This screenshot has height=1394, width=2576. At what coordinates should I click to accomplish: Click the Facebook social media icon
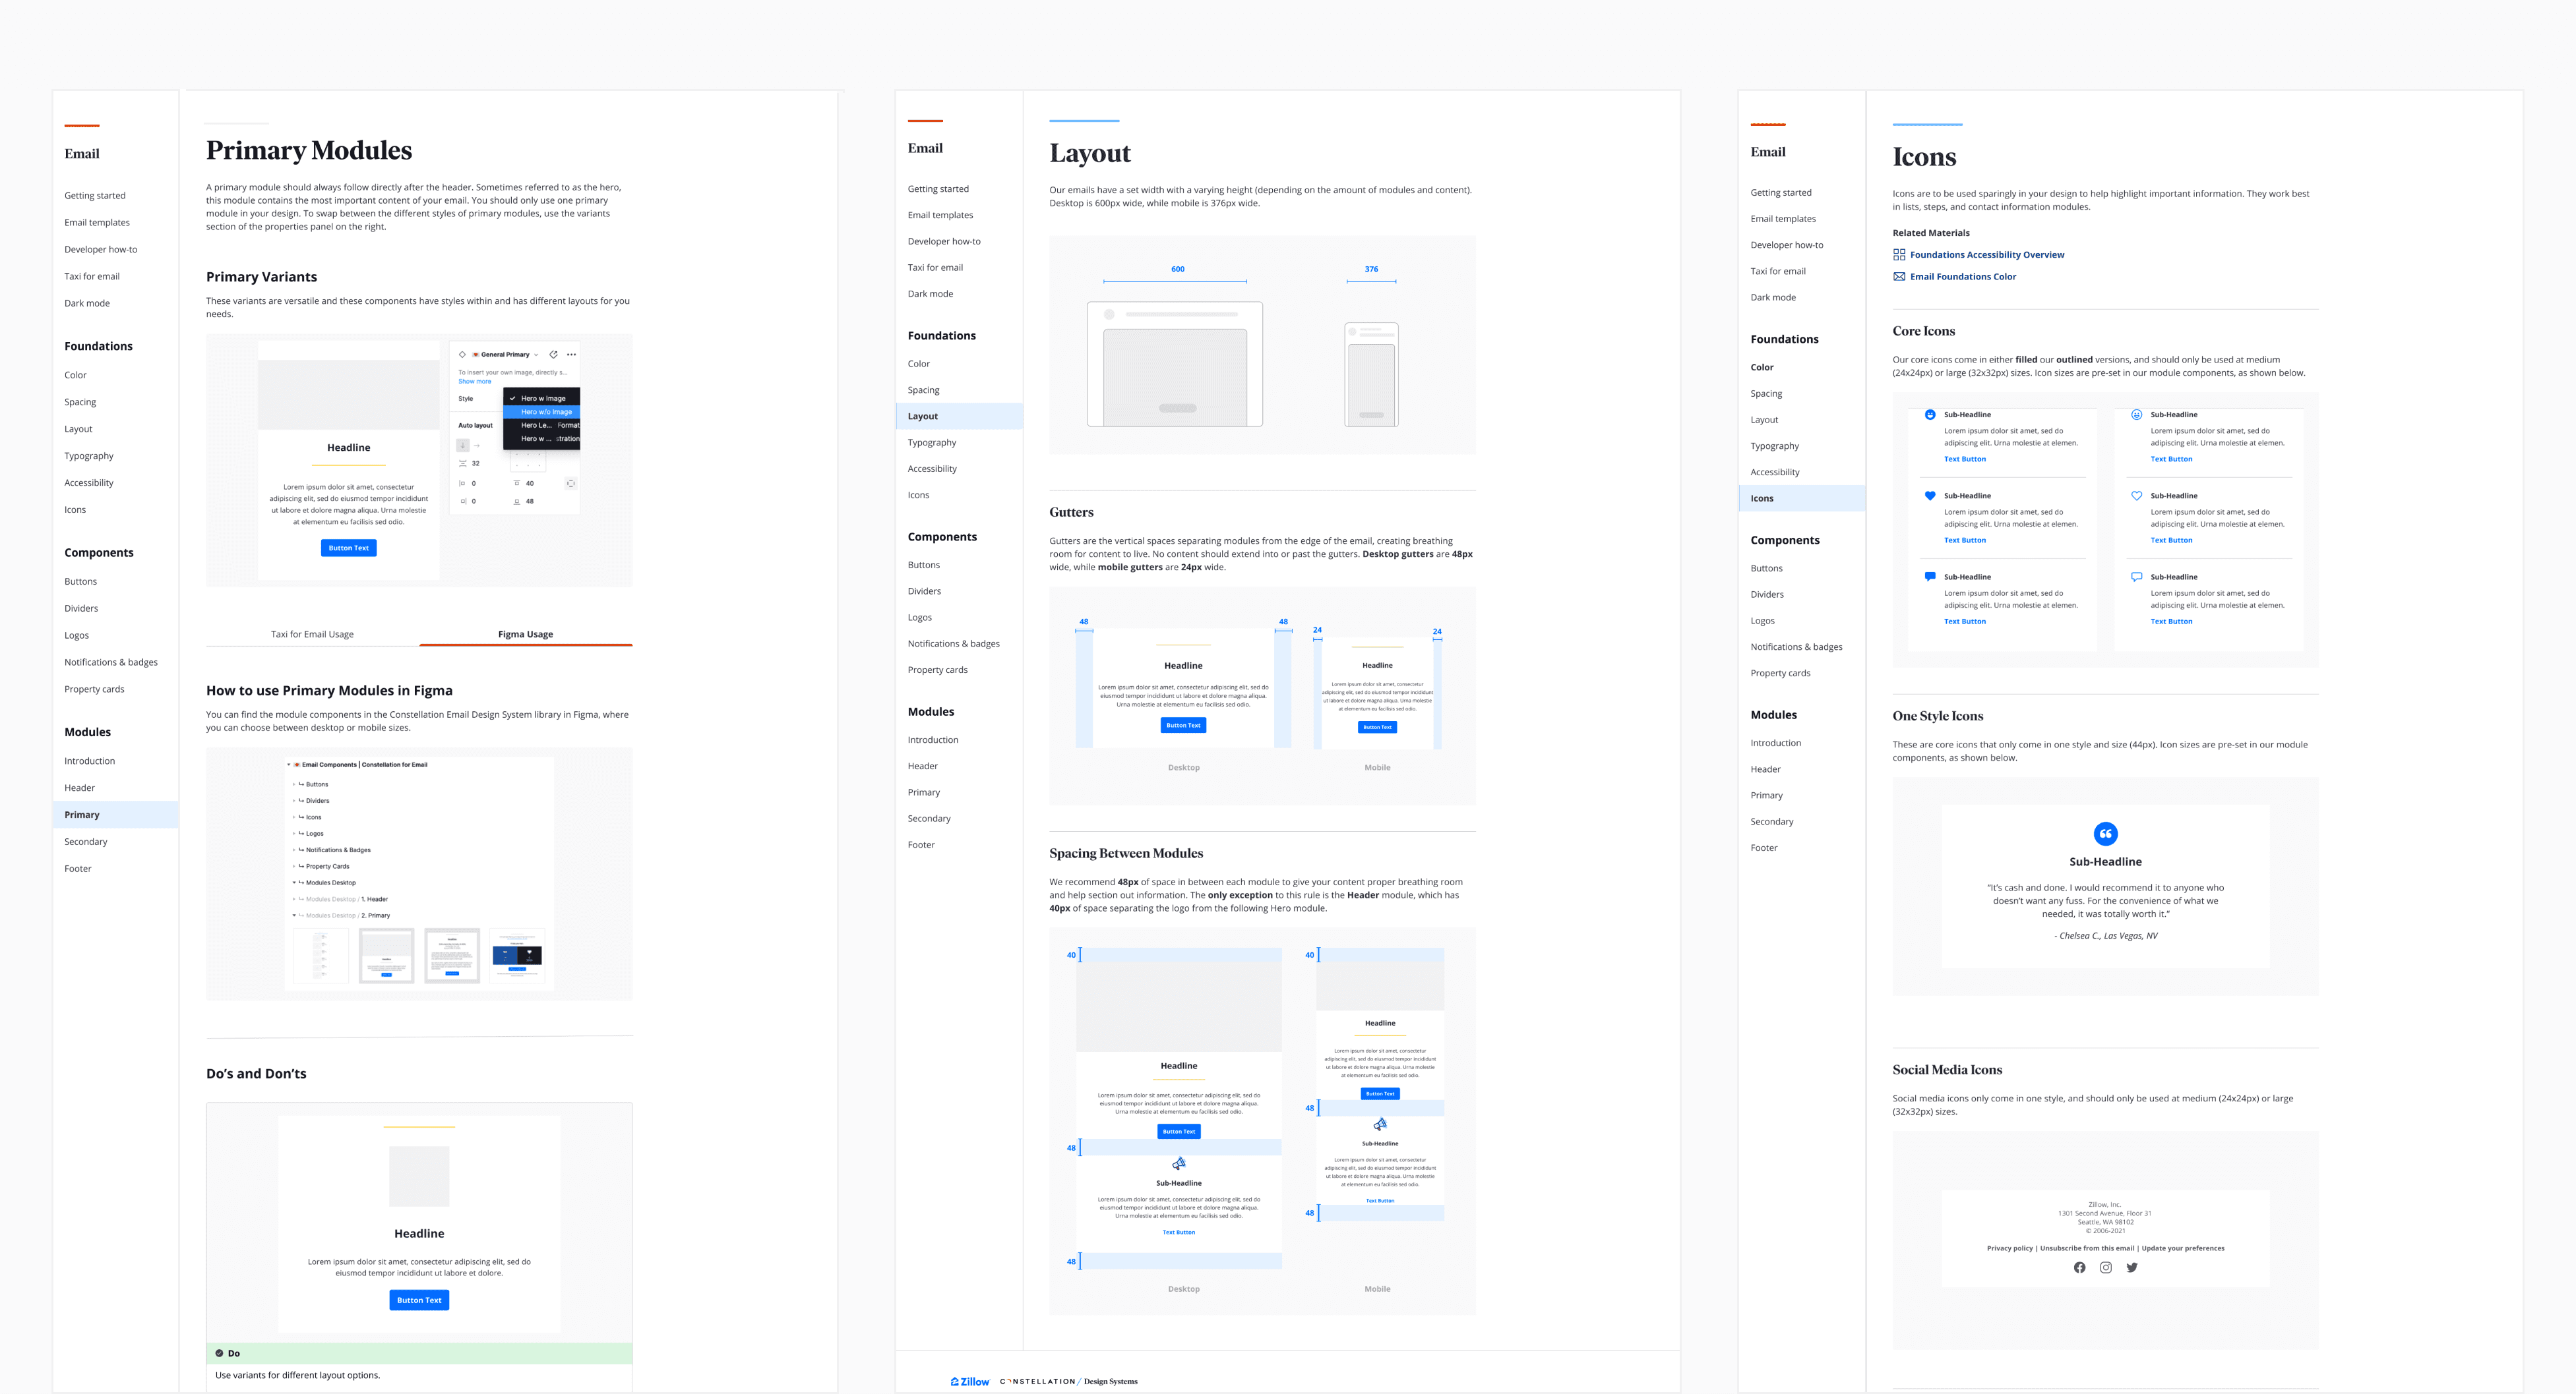(2079, 1267)
